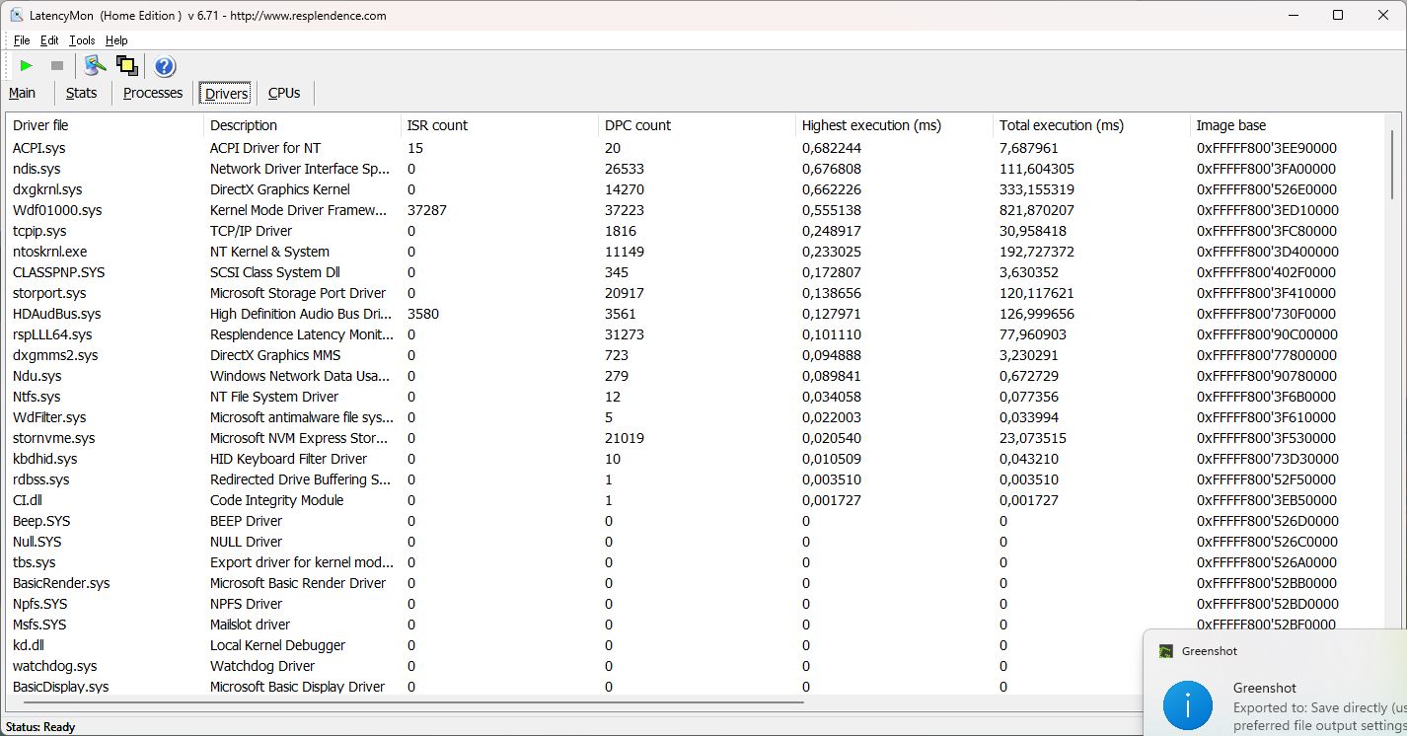The height and width of the screenshot is (736, 1407).
Task: Stop monitoring using the grey stop icon
Action: pyautogui.click(x=57, y=66)
